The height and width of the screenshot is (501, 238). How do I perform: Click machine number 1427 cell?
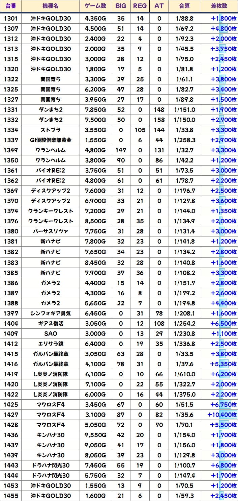pos(11,415)
